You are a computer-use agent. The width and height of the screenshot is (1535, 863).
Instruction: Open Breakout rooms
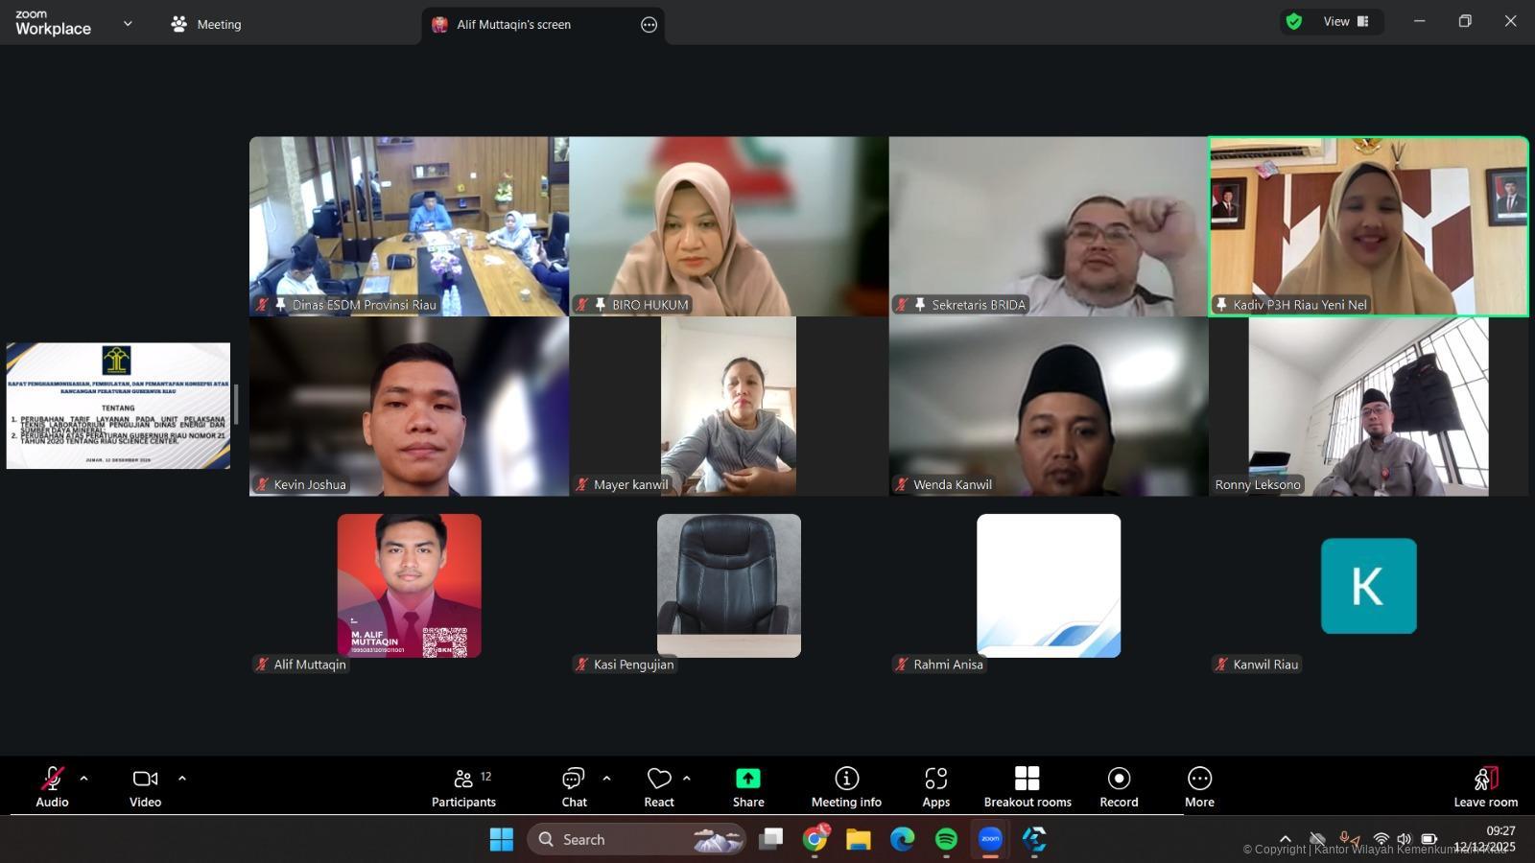click(x=1027, y=786)
